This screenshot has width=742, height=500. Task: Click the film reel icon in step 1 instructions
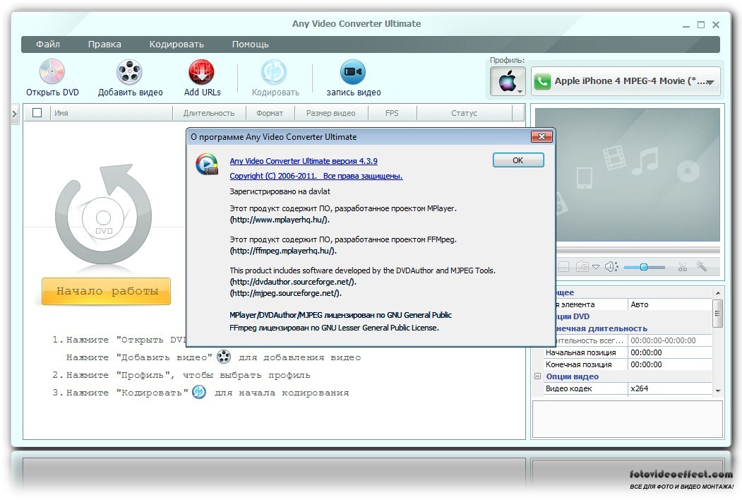(224, 357)
